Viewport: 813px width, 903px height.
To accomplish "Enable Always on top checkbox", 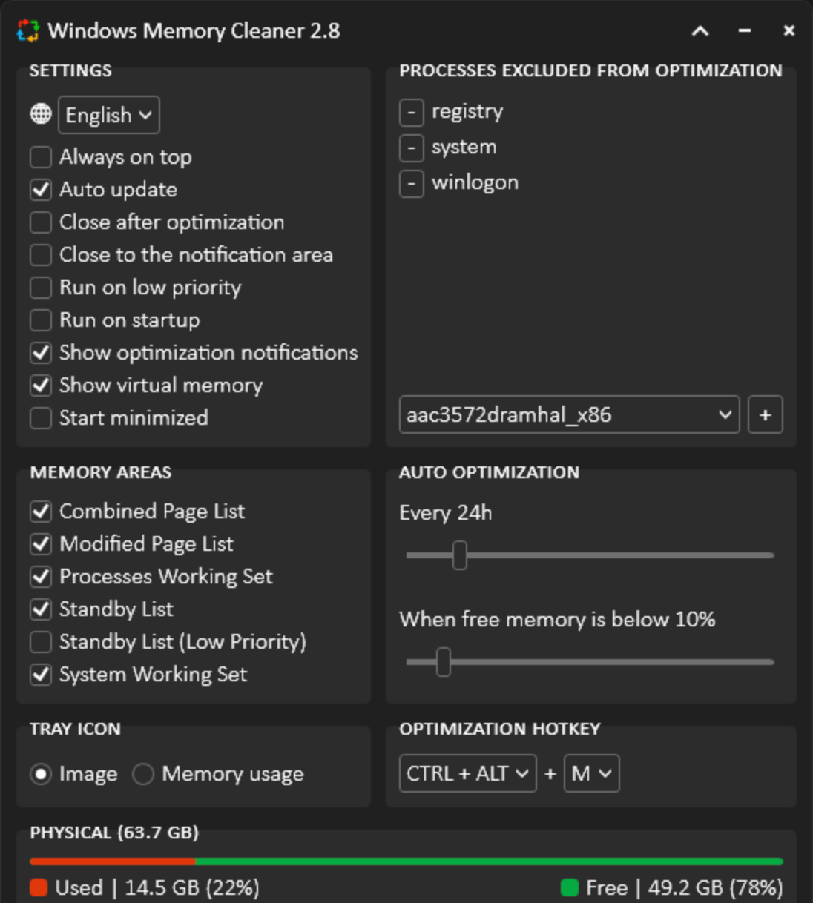I will click(41, 157).
